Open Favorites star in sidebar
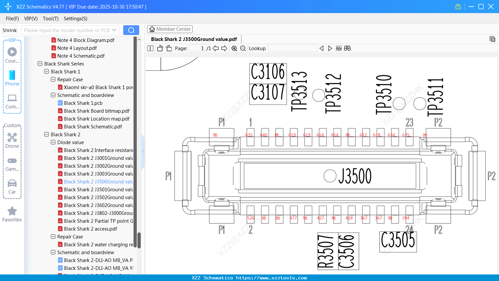 pyautogui.click(x=12, y=214)
